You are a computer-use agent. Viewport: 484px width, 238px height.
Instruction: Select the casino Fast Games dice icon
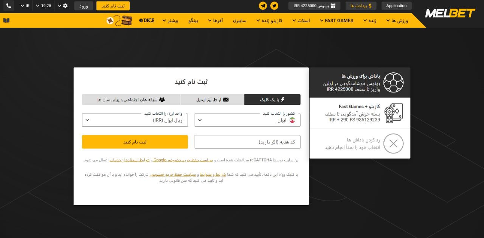(x=393, y=112)
